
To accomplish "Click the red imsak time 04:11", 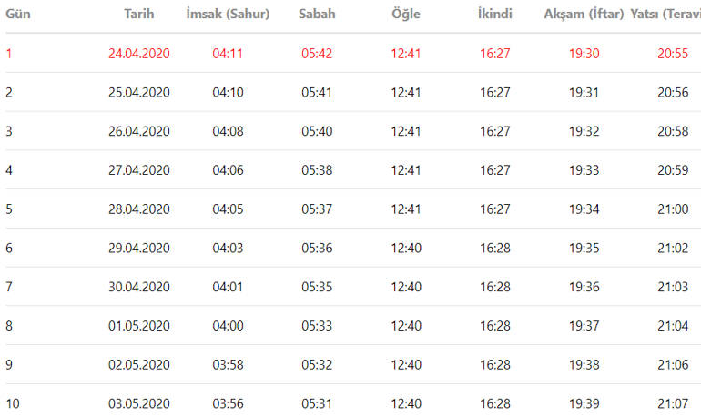I will pyautogui.click(x=228, y=54).
